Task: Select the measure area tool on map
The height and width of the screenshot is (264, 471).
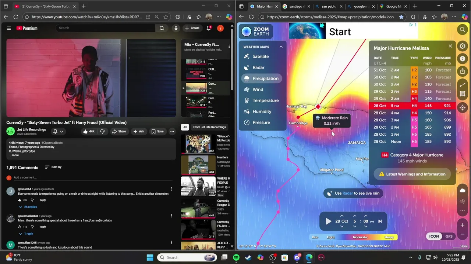Action: (x=463, y=94)
